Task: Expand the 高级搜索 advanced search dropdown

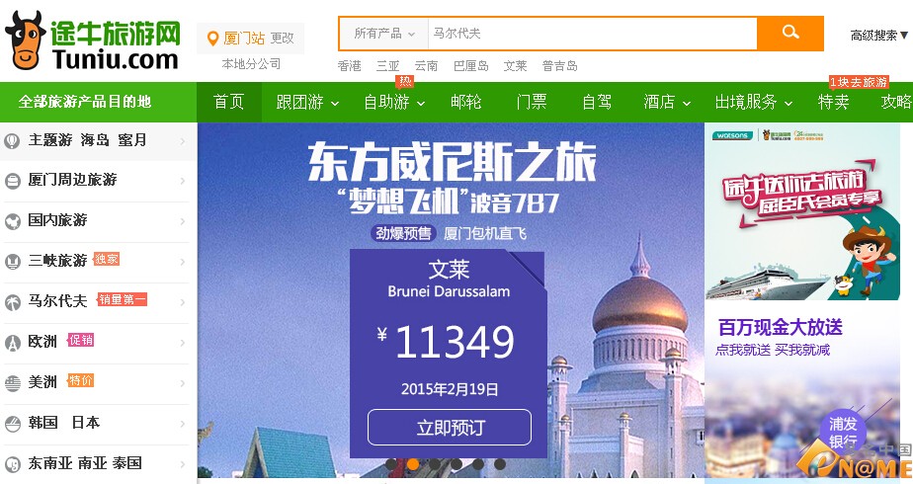Action: click(x=878, y=37)
